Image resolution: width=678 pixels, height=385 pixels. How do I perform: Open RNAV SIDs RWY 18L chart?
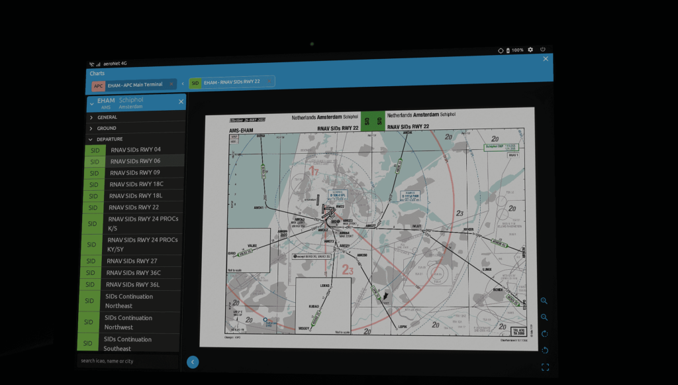[x=132, y=195]
